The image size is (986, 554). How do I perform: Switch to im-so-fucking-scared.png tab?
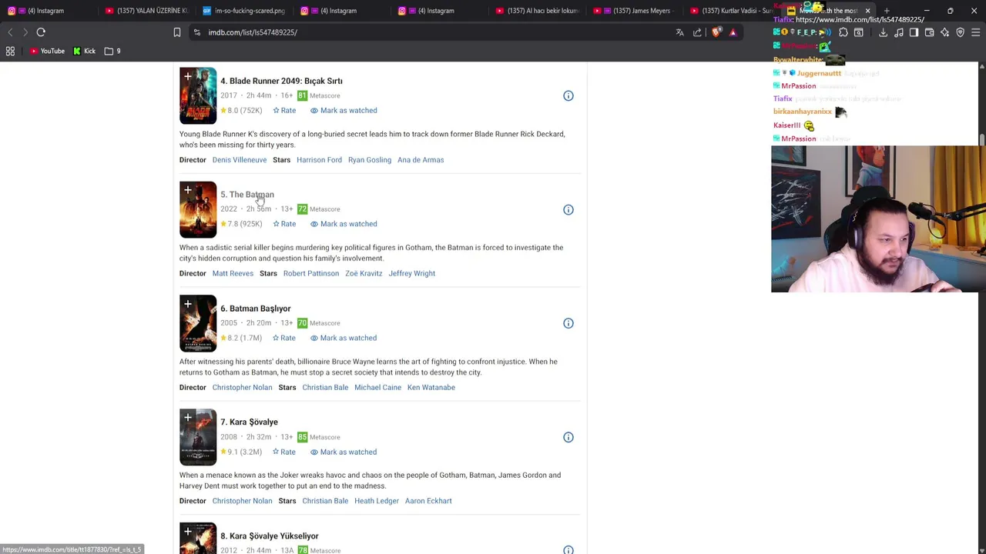coord(244,11)
